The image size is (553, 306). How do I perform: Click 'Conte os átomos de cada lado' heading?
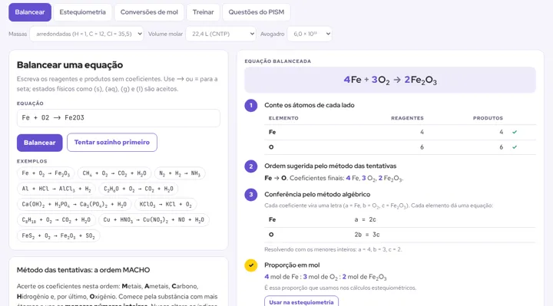click(x=310, y=105)
